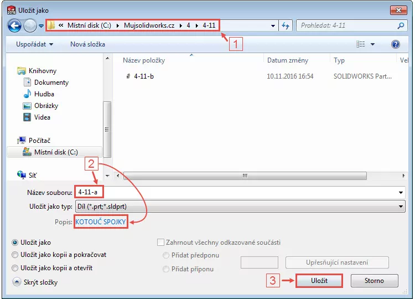Click the Dokumenty document icon

point(27,82)
